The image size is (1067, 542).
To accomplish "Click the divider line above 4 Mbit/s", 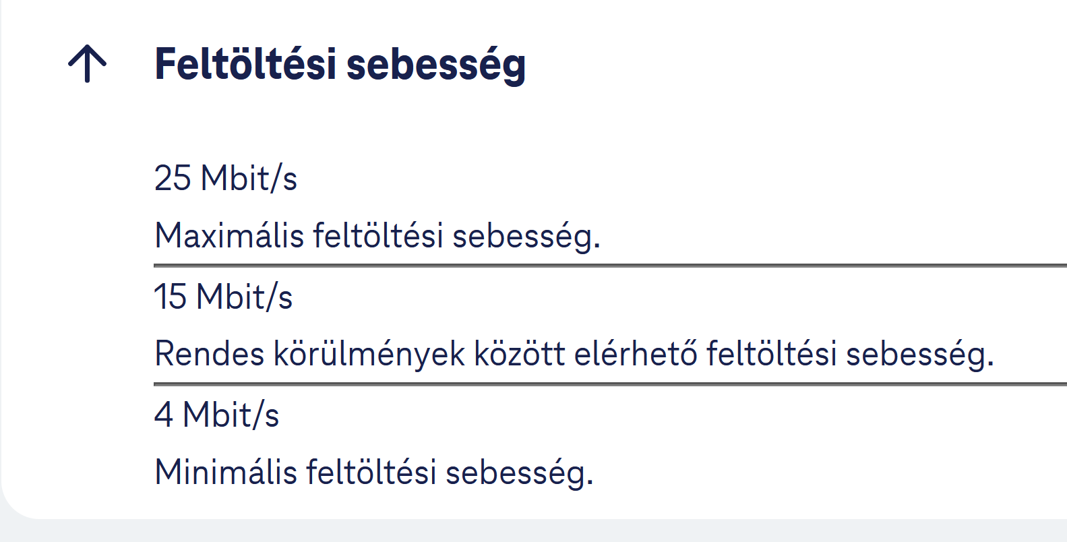I will coord(610,384).
